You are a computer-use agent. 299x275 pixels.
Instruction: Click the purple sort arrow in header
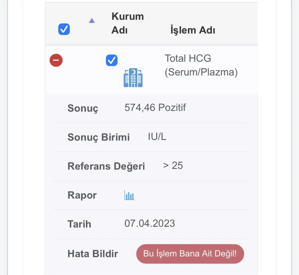tap(92, 21)
